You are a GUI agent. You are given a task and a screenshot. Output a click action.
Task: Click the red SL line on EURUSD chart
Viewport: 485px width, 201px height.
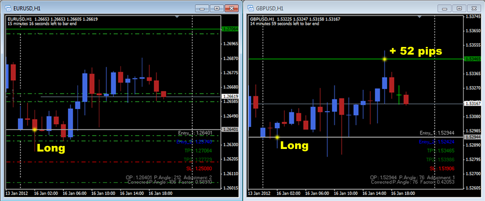113,162
